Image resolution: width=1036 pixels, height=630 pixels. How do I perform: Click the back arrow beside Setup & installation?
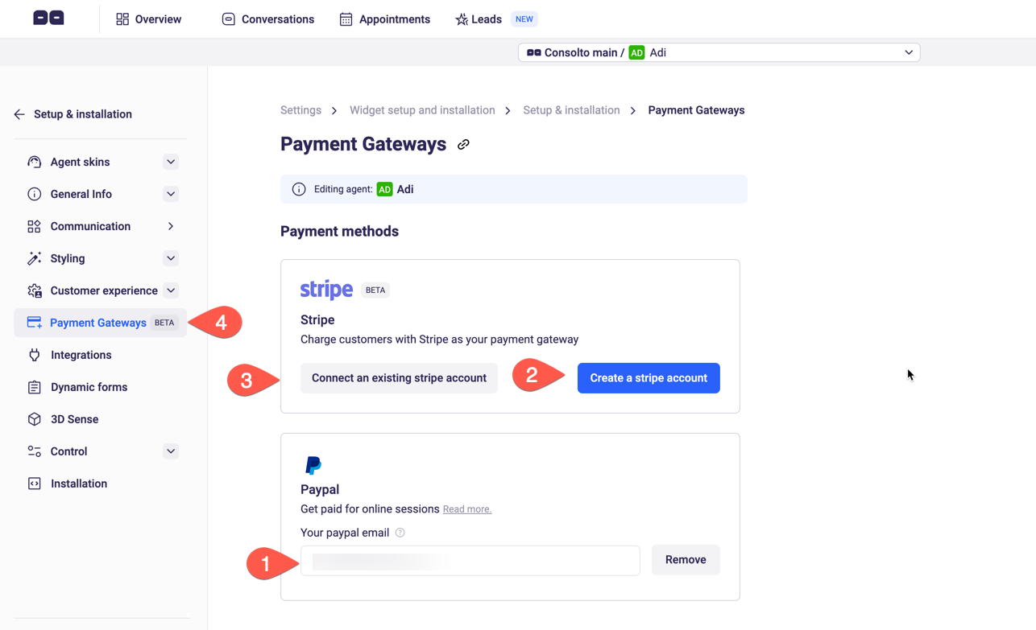click(19, 114)
